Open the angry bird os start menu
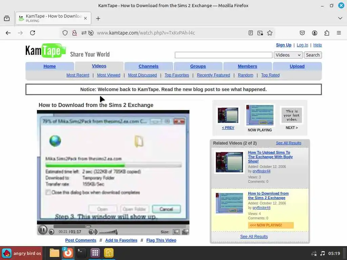Image resolution: width=347 pixels, height=260 pixels. [21, 253]
